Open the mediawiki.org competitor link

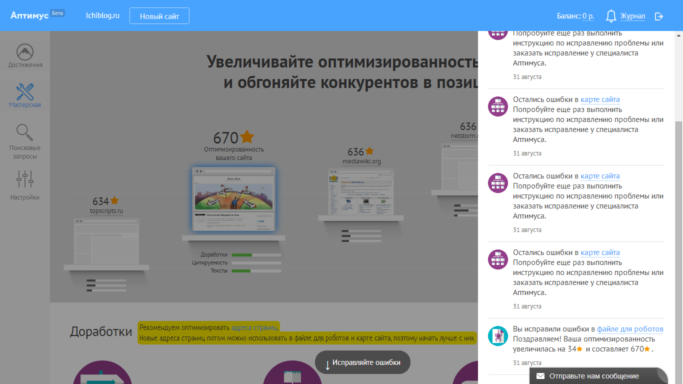coord(361,161)
